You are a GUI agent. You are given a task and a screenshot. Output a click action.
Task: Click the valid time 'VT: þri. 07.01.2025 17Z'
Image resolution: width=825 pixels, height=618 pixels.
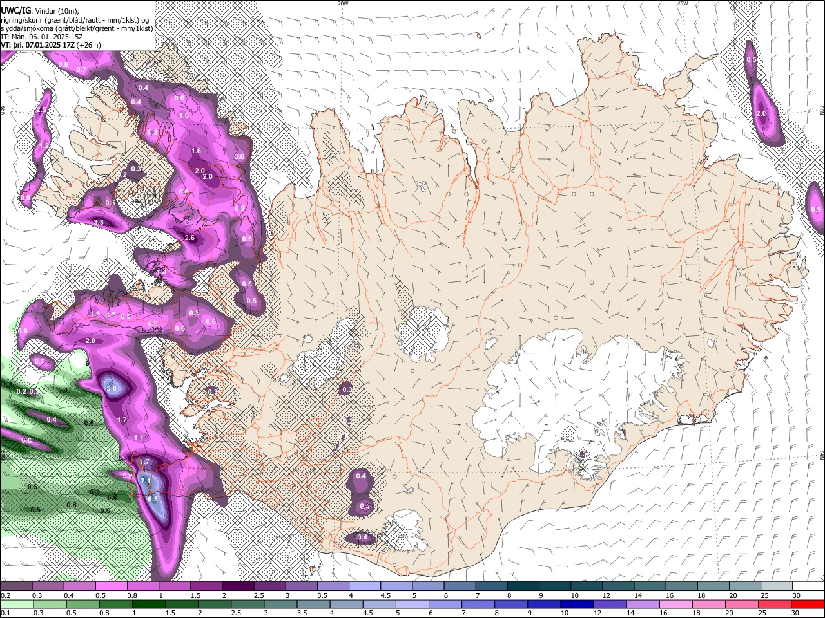coord(38,45)
